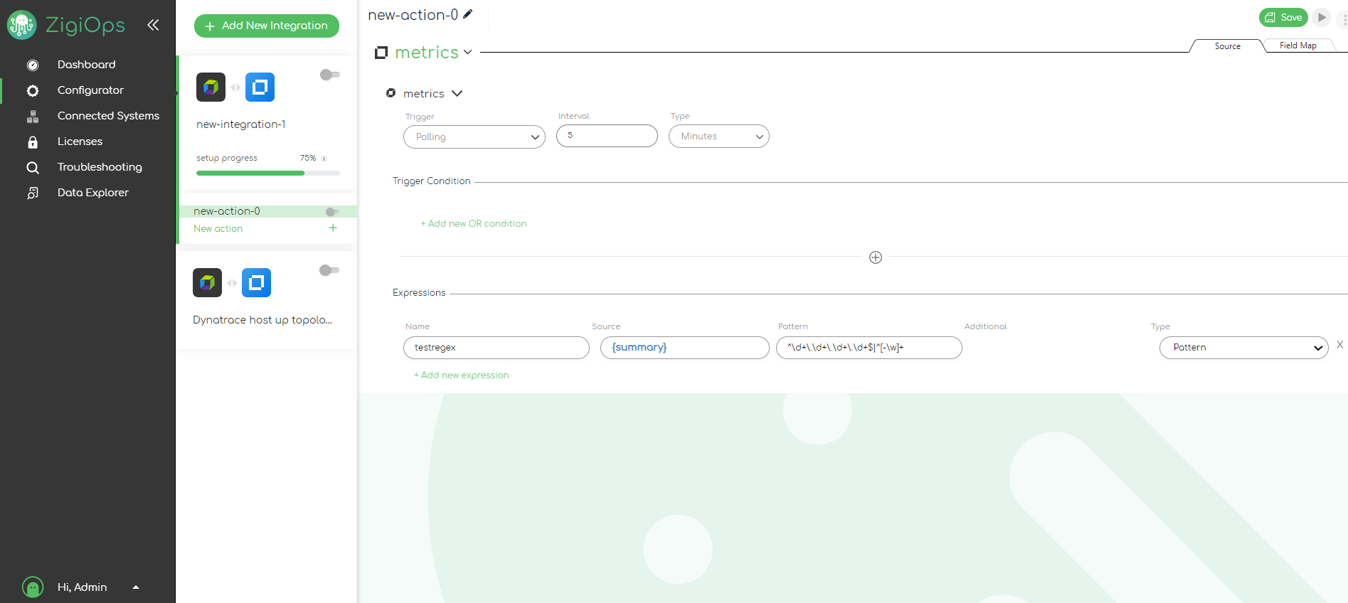Screen dimensions: 1348x603
Task: Click New action link
Action: pyautogui.click(x=218, y=229)
